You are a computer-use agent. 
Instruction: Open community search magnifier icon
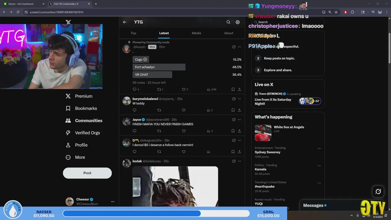(228, 22)
